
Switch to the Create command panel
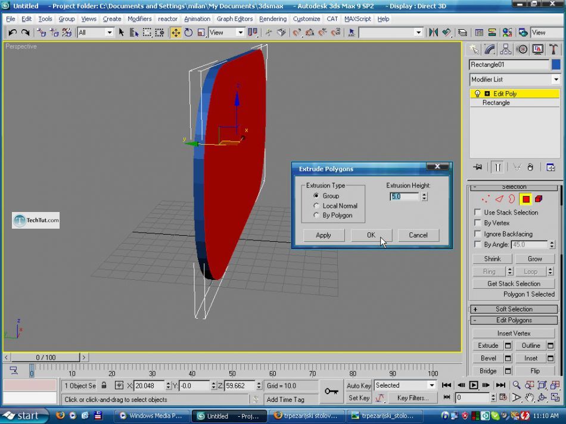(x=474, y=49)
